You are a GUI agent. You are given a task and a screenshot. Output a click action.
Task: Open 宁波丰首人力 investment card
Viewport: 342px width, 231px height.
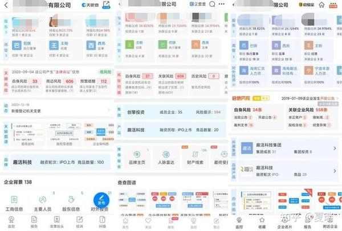pyautogui.click(x=318, y=75)
